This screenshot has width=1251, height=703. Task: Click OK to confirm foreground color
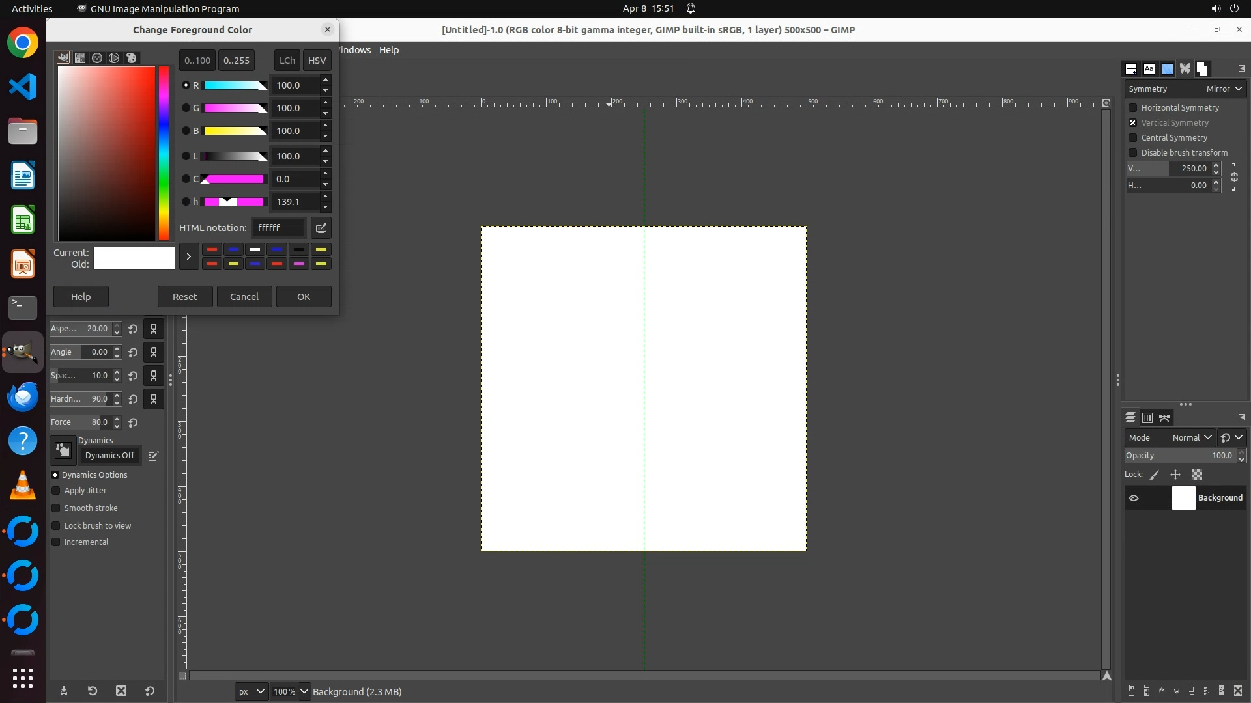pos(304,297)
